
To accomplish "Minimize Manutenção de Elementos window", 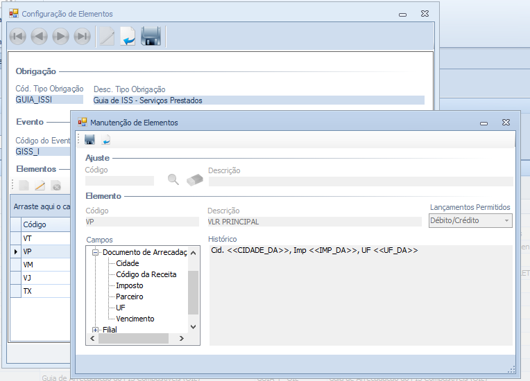I will click(x=484, y=123).
